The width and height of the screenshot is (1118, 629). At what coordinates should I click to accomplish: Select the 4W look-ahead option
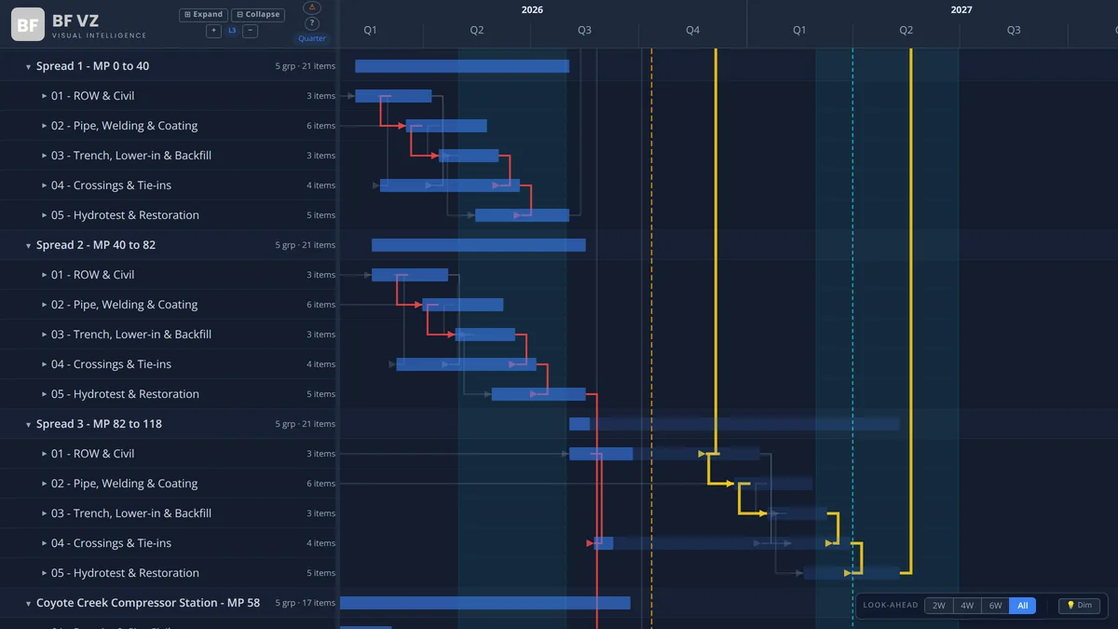(x=967, y=606)
